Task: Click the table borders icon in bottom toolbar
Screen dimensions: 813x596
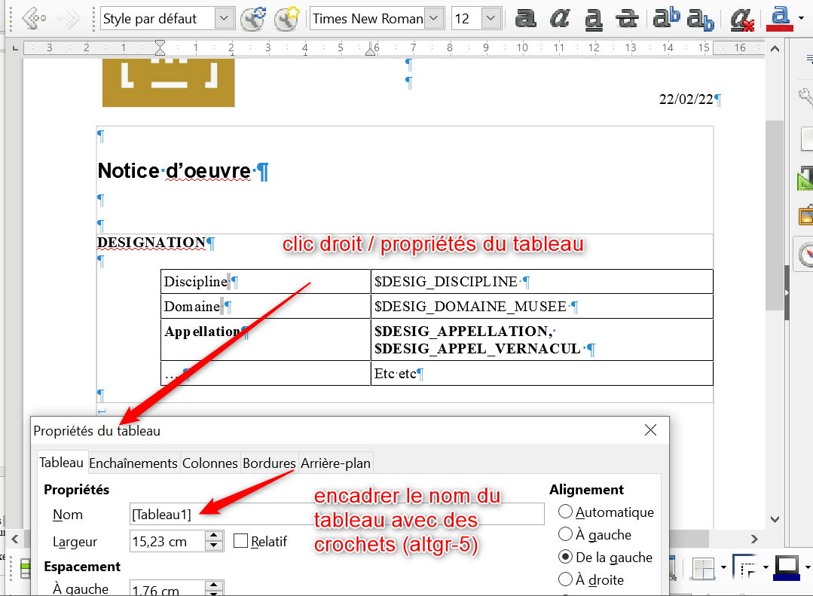Action: point(704,569)
